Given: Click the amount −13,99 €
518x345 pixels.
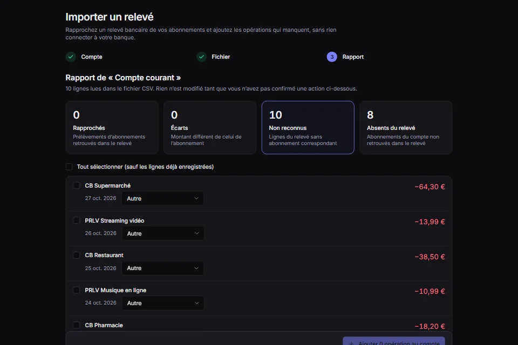Looking at the screenshot, I should point(430,222).
